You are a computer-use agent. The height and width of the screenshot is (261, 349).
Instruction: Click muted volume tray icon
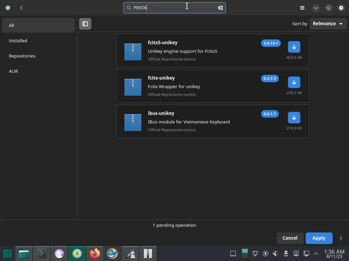[x=275, y=253]
